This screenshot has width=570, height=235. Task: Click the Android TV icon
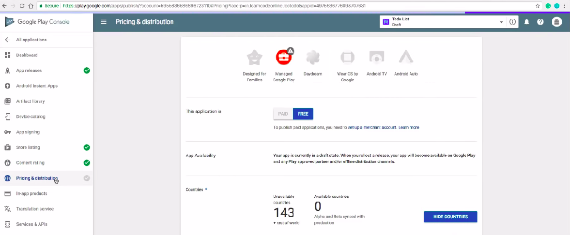pos(376,58)
